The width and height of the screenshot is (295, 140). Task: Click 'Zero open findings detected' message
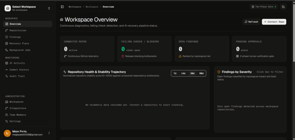pyautogui.click(x=247, y=108)
